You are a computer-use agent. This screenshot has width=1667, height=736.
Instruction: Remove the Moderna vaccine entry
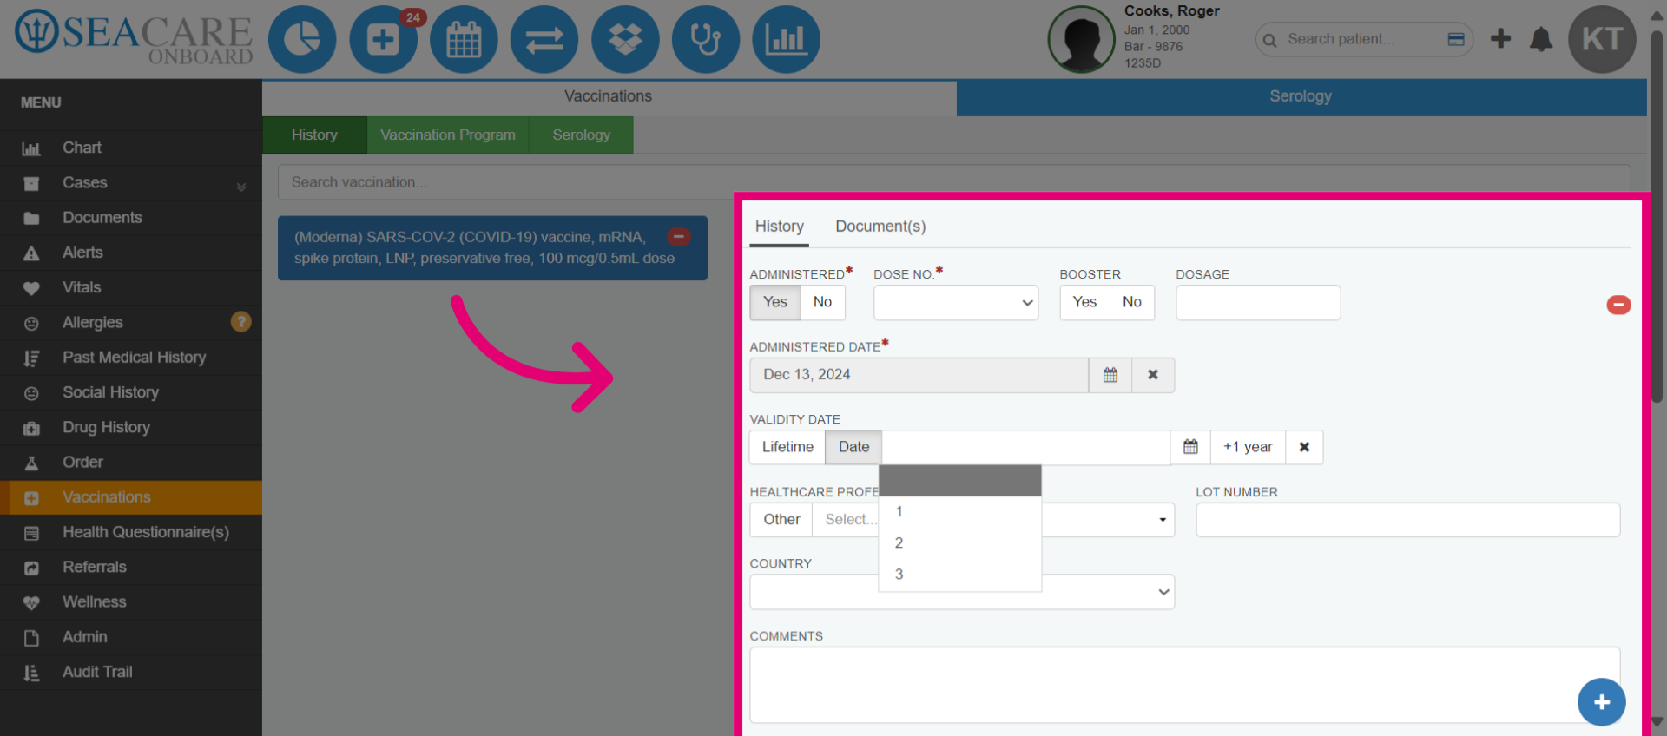tap(679, 236)
